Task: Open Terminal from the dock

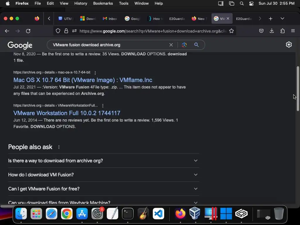Action: pos(128,214)
